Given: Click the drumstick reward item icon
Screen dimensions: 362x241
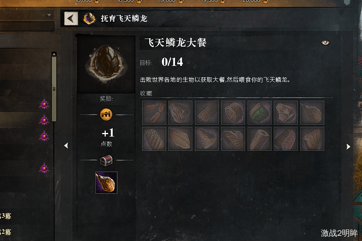Looking at the screenshot, I should click(107, 183).
